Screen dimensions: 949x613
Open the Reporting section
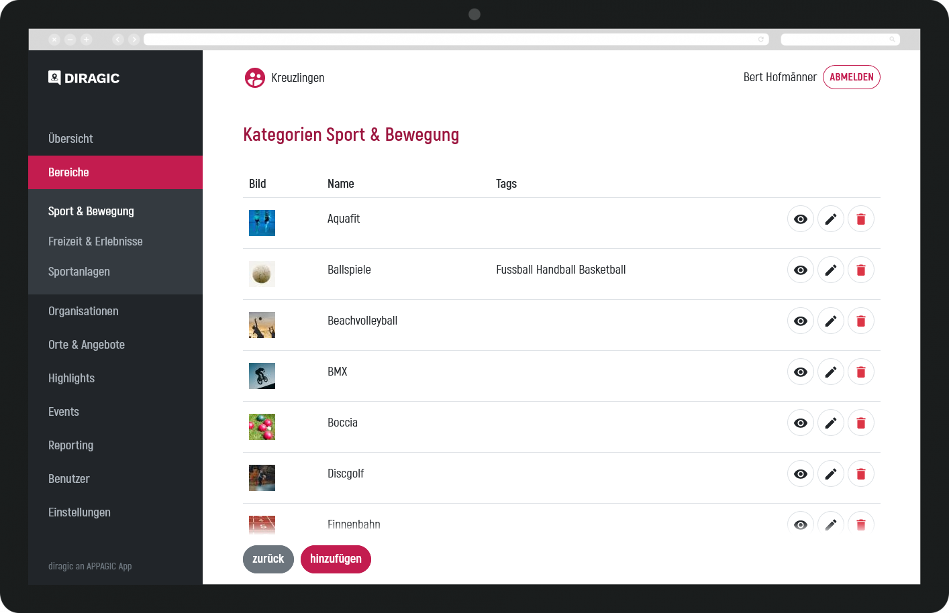coord(70,445)
